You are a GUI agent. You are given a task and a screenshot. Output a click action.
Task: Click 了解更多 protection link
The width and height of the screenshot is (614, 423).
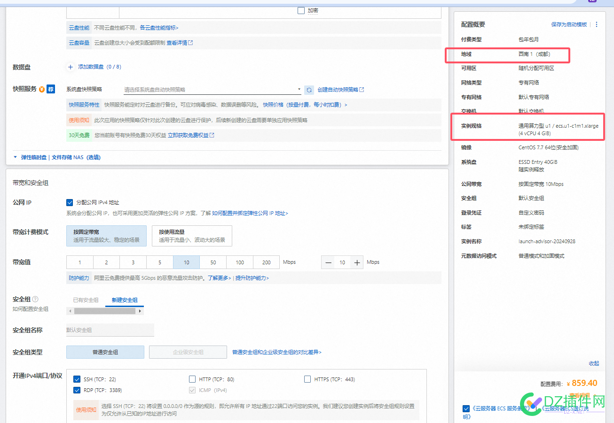[220, 278]
